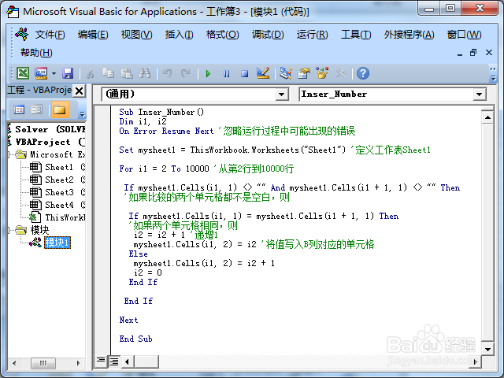
Task: Pause execution with Break icon
Action: [226, 73]
